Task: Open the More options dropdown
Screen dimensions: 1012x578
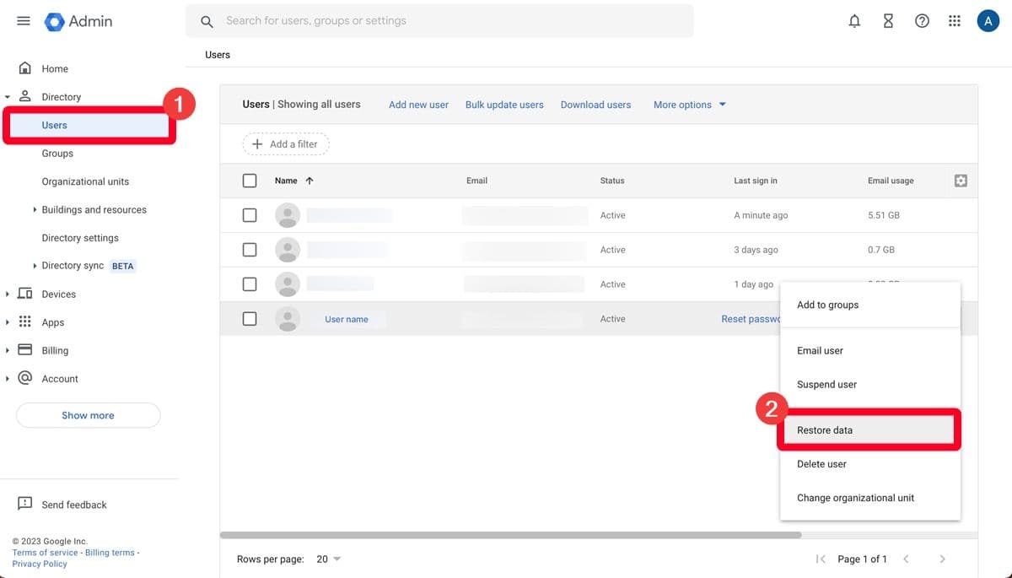Action: coord(689,105)
